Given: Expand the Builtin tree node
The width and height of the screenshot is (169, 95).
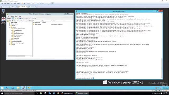Looking at the screenshot, I should (x=10, y=26).
